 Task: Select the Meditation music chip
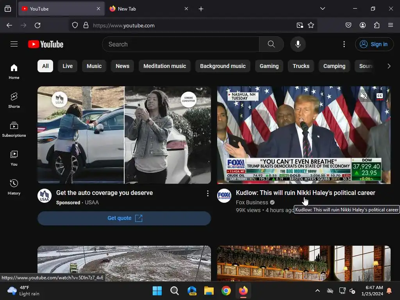pyautogui.click(x=165, y=66)
